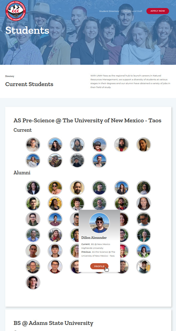Open the Student Directory nav link
The height and width of the screenshot is (331, 176).
(x=109, y=11)
